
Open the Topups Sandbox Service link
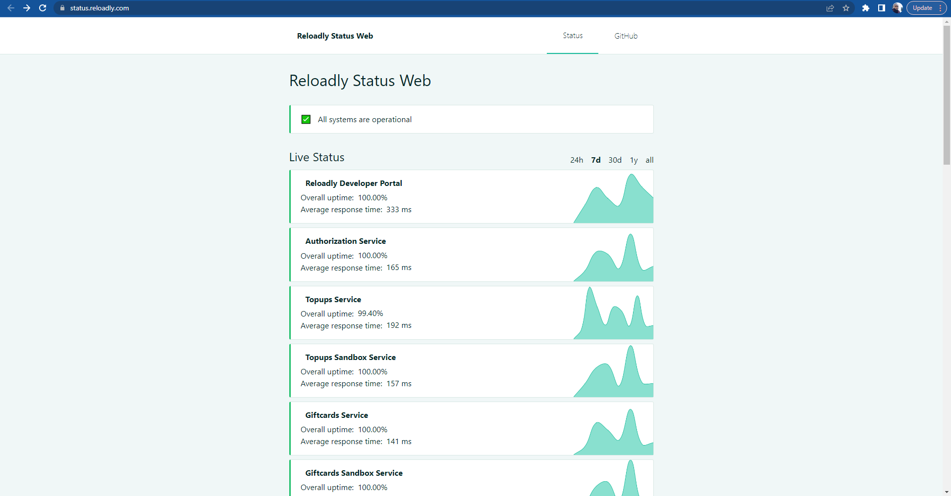click(x=350, y=357)
